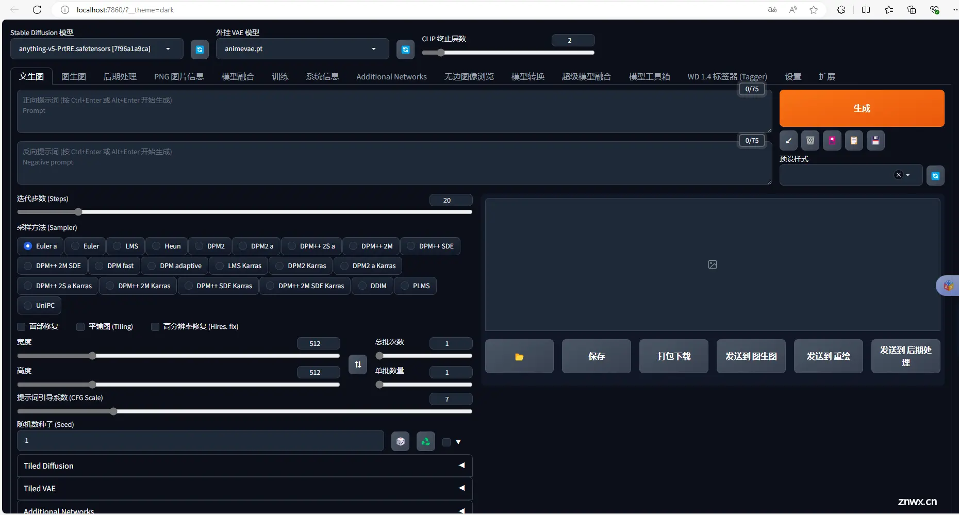
Task: Clear the preset styles selection
Action: 899,175
